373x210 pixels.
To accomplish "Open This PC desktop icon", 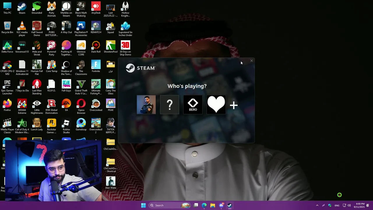I will click(x=7, y=8).
